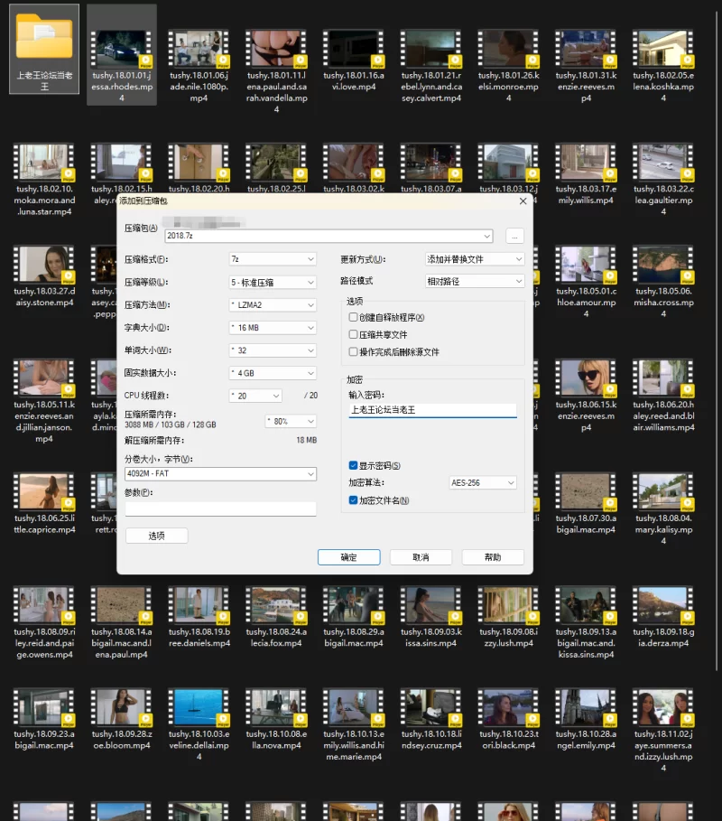Select video file tushy.18.02.05.elena.koshka.mp4
Screen dimensions: 722x821
(663, 65)
